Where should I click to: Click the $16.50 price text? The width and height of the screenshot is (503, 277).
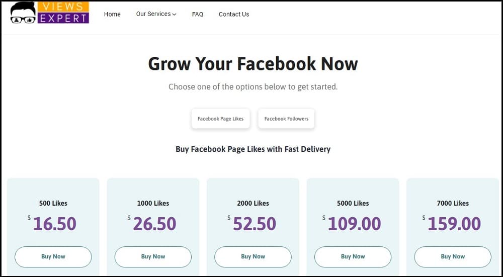coord(52,223)
